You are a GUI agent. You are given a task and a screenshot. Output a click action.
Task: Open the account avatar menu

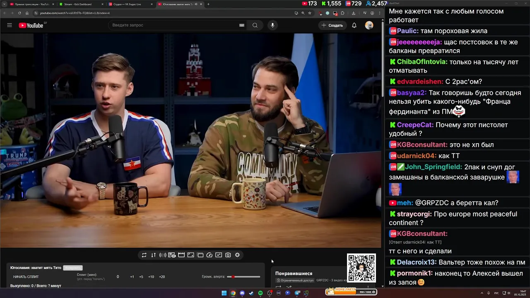pos(369,25)
